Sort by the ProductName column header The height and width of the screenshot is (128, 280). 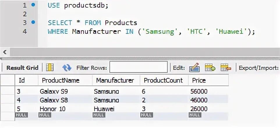[61, 81]
